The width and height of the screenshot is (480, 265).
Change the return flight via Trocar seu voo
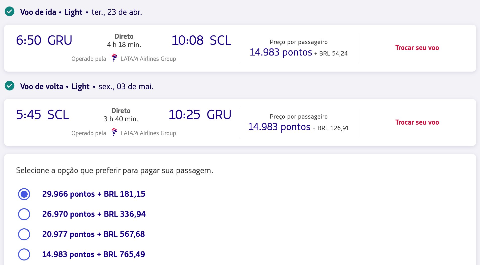pyautogui.click(x=417, y=122)
